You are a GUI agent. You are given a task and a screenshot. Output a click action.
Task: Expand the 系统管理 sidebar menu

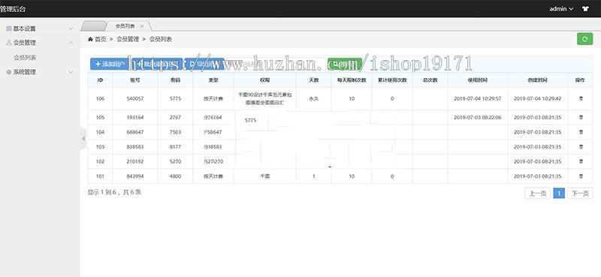40,71
